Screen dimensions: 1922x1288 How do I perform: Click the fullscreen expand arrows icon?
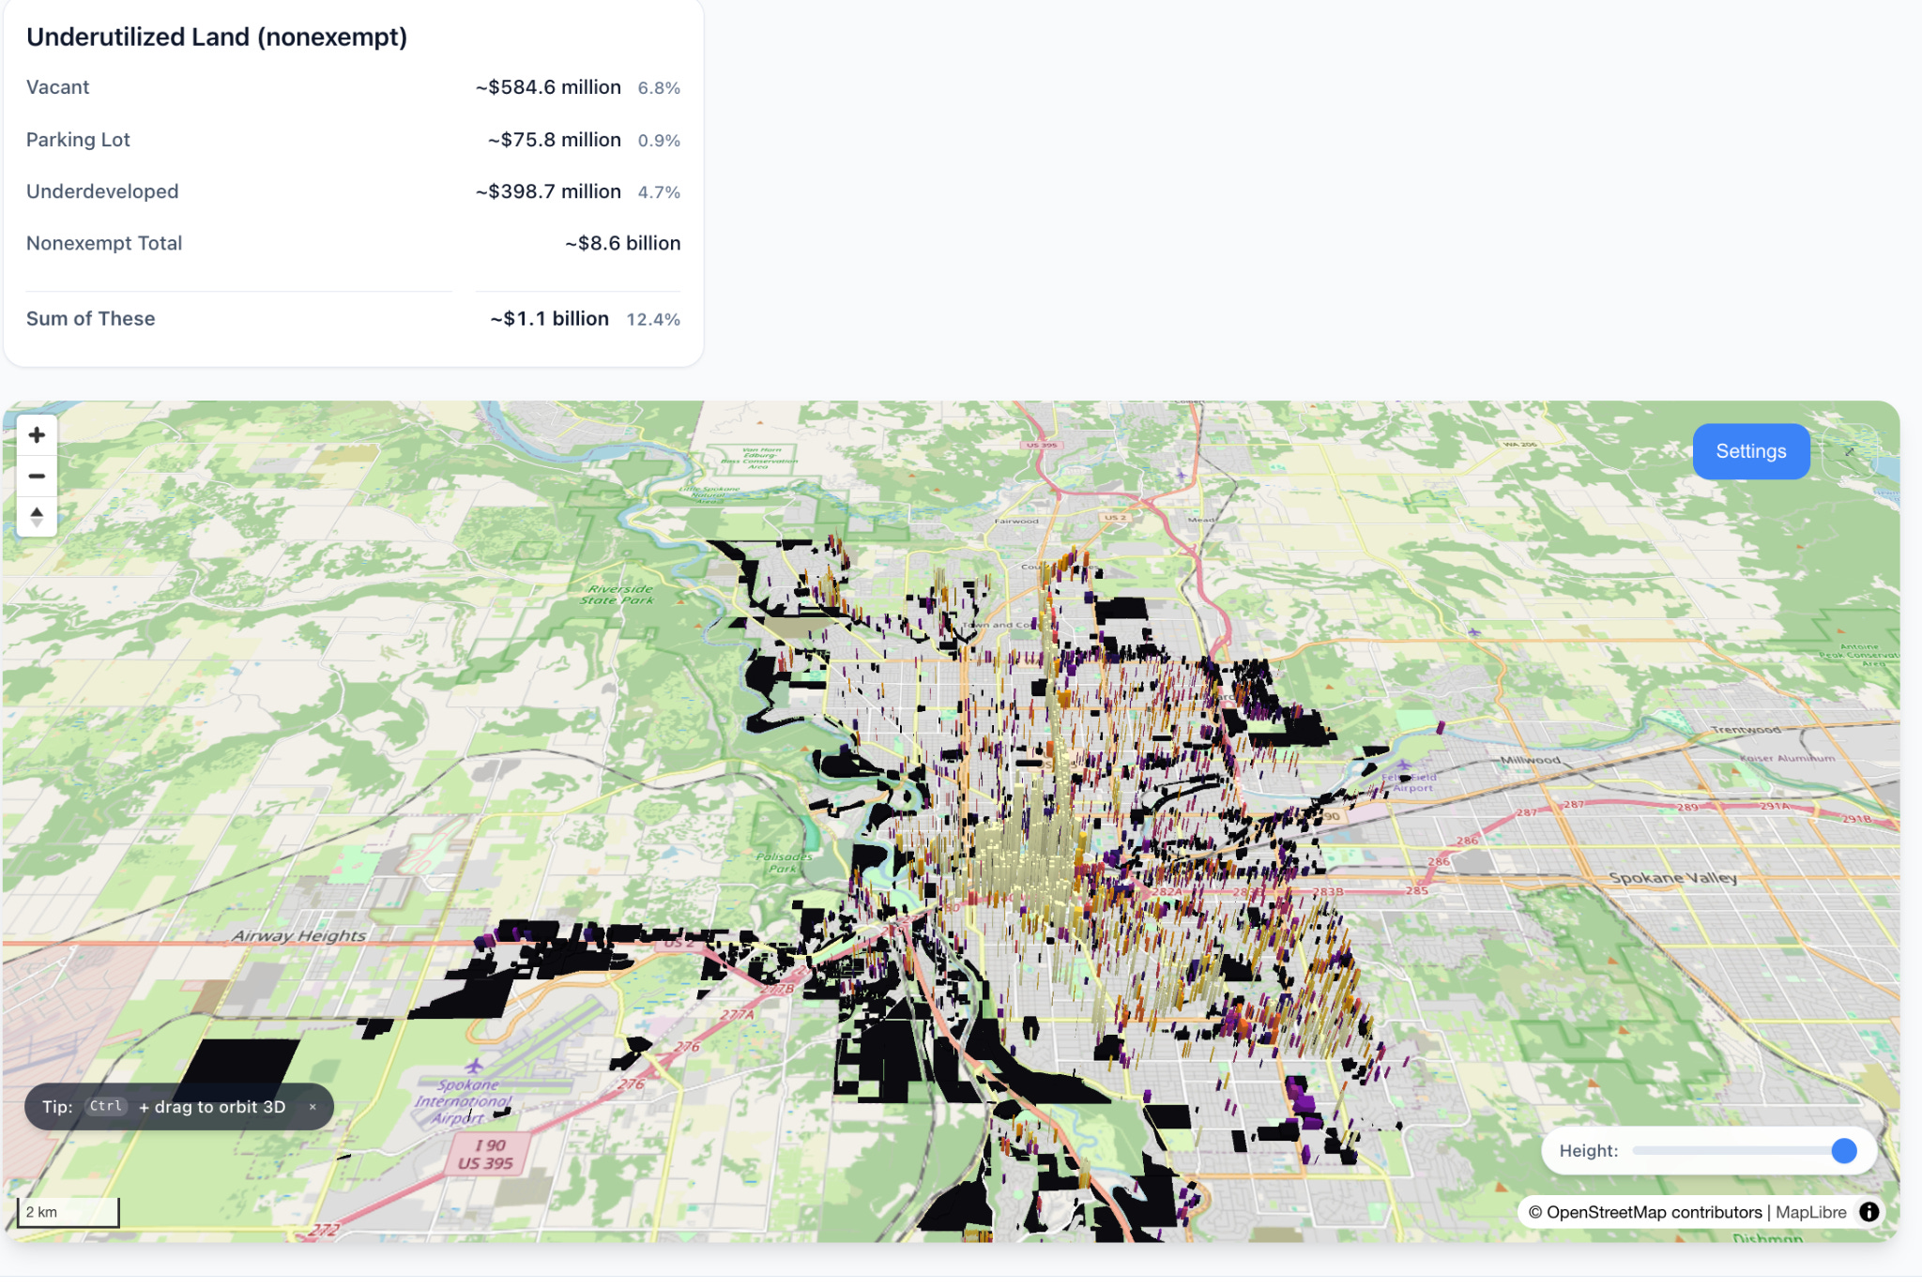pos(1849,451)
